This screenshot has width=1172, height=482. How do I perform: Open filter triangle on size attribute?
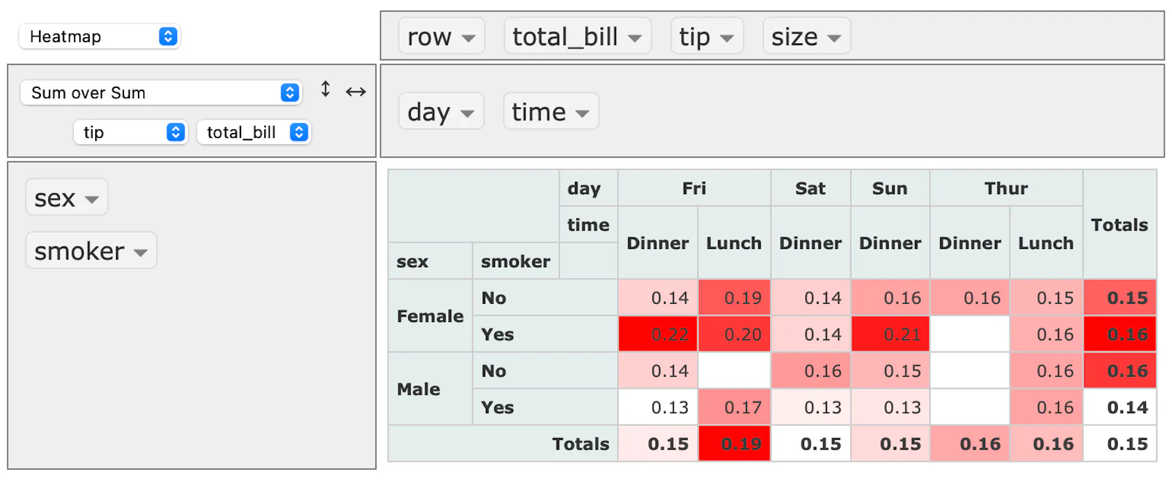(x=834, y=38)
